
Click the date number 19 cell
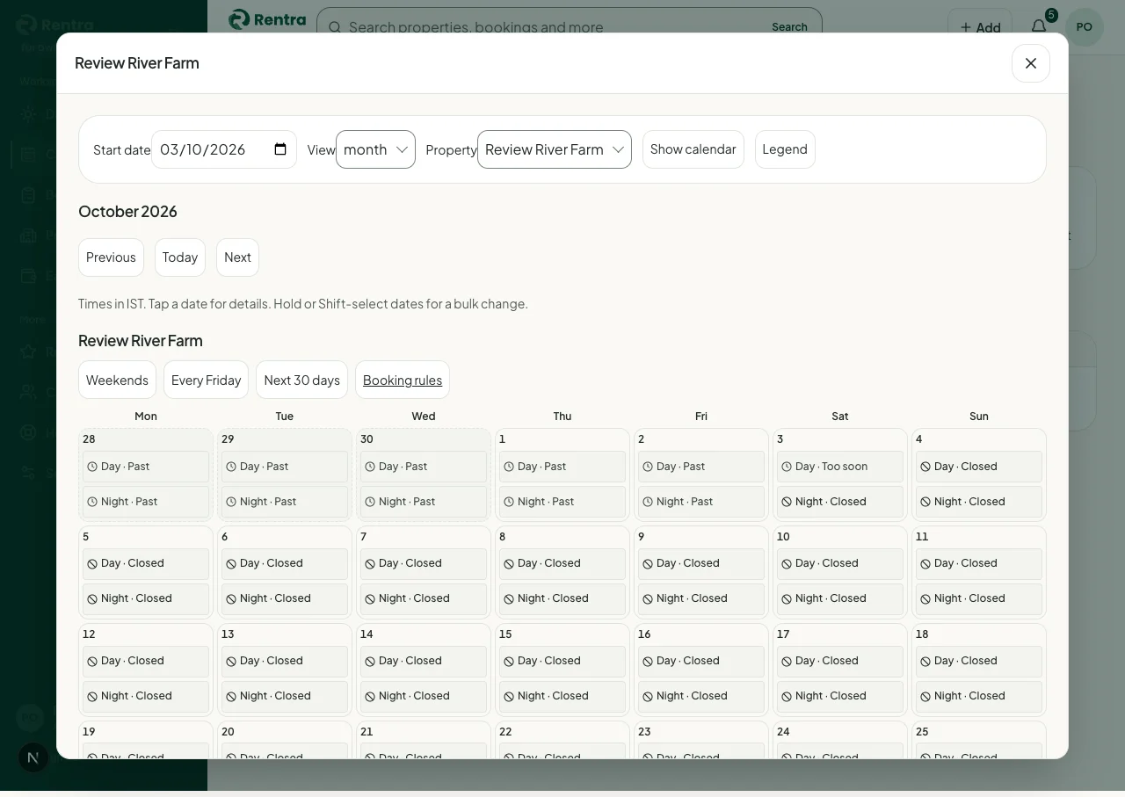89,731
